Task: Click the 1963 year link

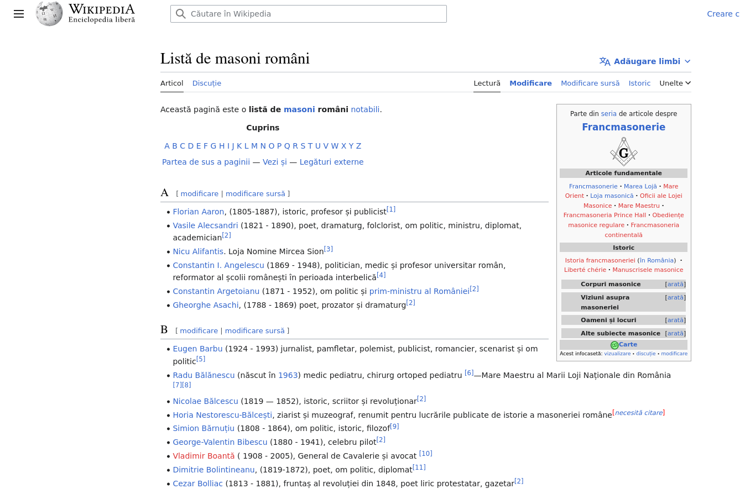Action: pos(288,375)
